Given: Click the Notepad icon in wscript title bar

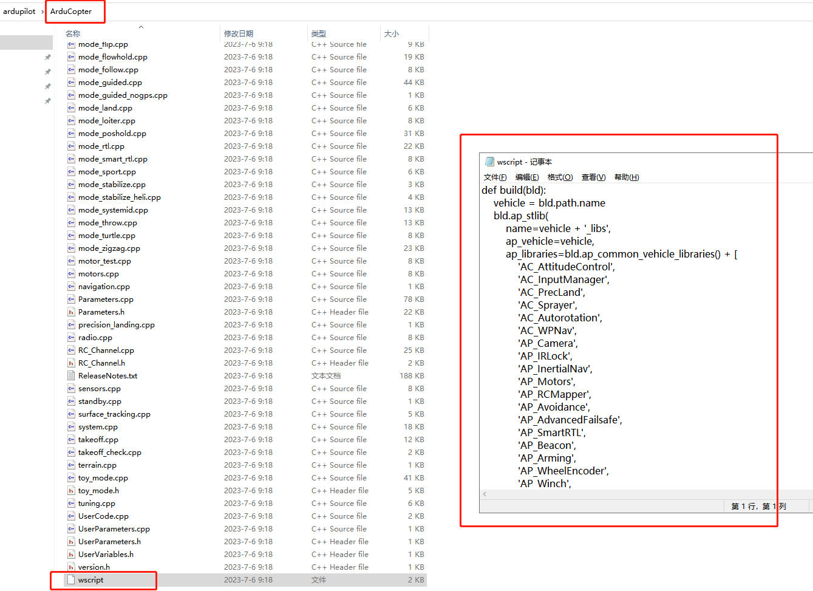Looking at the screenshot, I should (489, 162).
